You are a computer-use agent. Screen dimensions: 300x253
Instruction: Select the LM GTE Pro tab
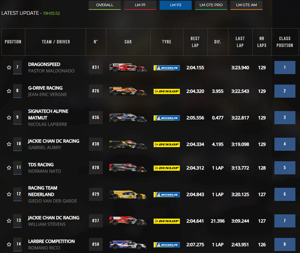tap(211, 5)
